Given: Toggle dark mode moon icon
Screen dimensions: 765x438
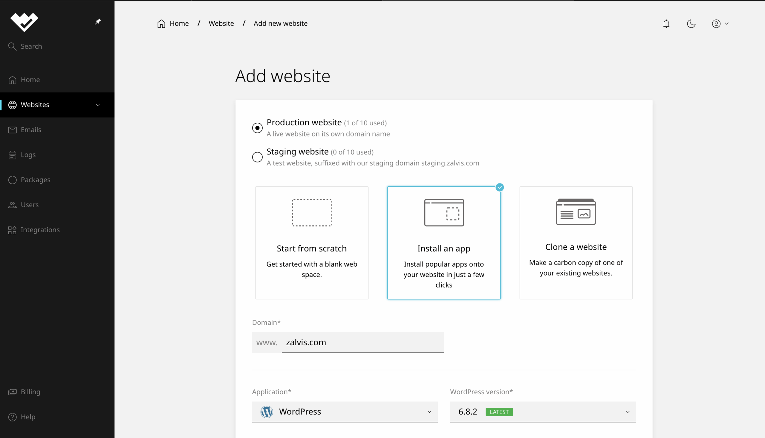Looking at the screenshot, I should coord(691,24).
